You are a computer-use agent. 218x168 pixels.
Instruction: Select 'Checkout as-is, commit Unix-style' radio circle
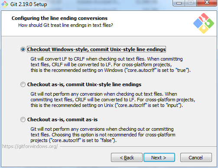pyautogui.click(x=23, y=84)
